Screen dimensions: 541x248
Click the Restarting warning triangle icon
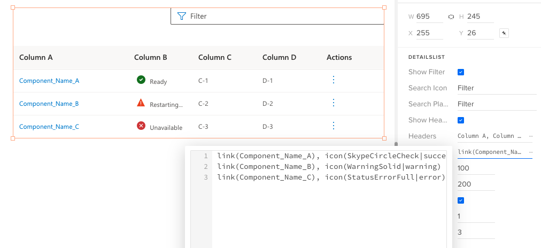pos(141,103)
